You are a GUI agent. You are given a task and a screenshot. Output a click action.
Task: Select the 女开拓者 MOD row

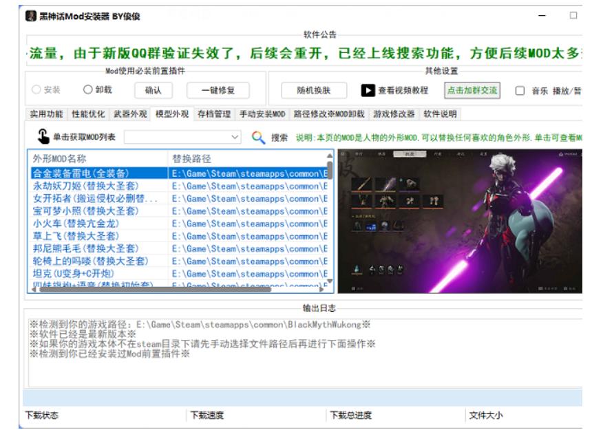click(179, 198)
